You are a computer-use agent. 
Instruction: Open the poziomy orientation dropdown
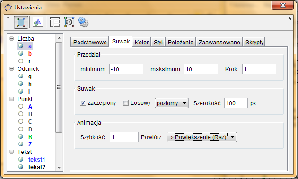(172, 103)
